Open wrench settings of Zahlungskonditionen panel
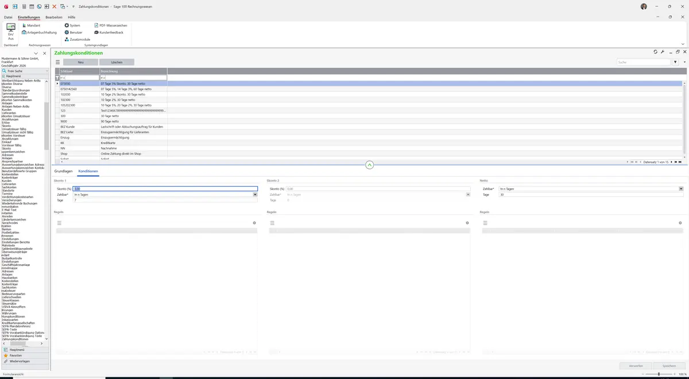Viewport: 689px width, 379px height. coord(663,52)
